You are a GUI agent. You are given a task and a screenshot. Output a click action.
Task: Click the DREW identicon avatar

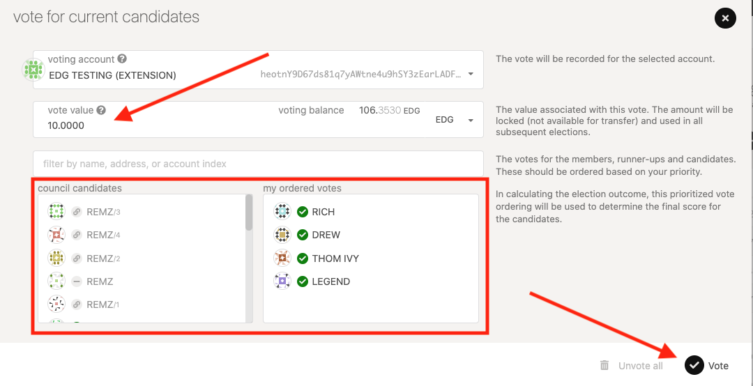(x=282, y=235)
